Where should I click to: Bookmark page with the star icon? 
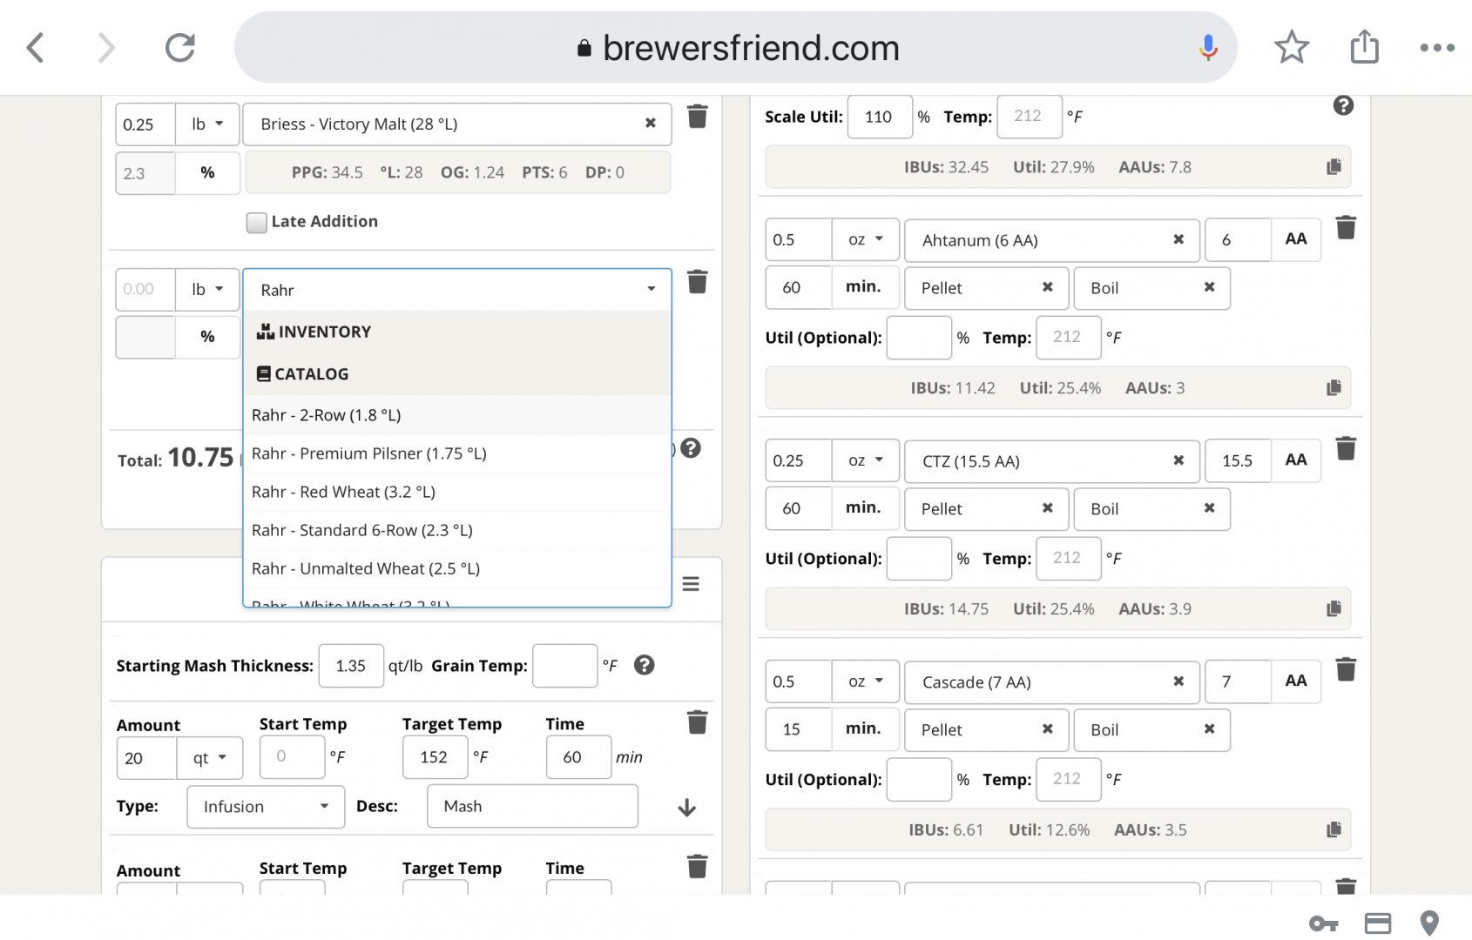pyautogui.click(x=1291, y=48)
